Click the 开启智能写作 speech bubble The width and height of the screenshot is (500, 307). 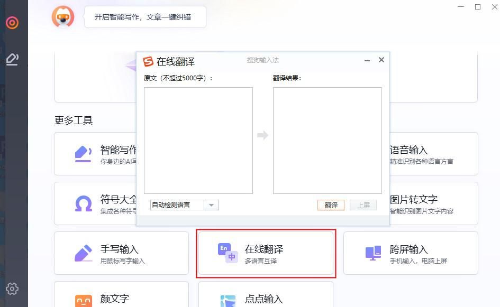145,17
